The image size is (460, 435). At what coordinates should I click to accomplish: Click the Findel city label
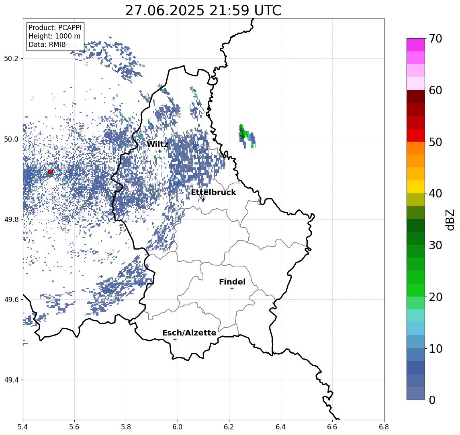click(232, 282)
